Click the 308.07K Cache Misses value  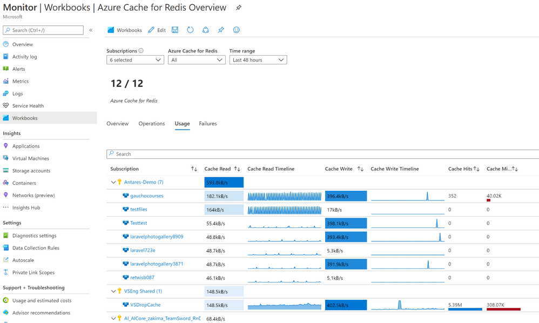coord(495,305)
